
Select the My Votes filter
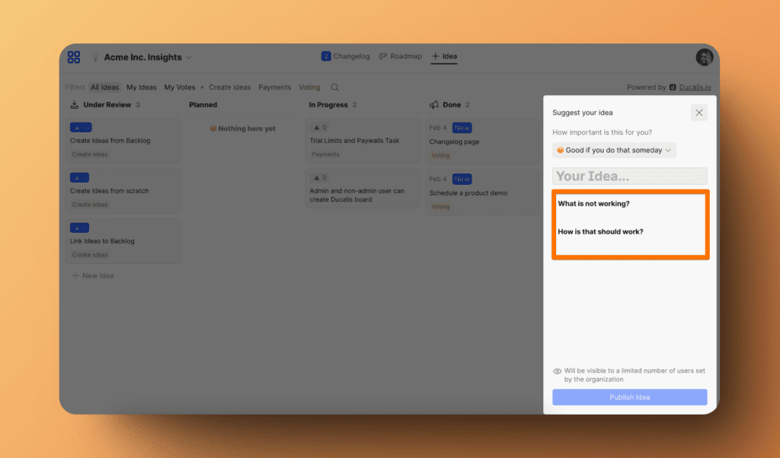[x=180, y=87]
